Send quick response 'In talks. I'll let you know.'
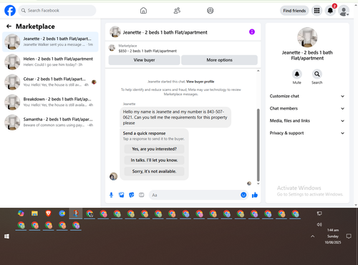Image resolution: width=358 pixels, height=265 pixels. point(154,160)
